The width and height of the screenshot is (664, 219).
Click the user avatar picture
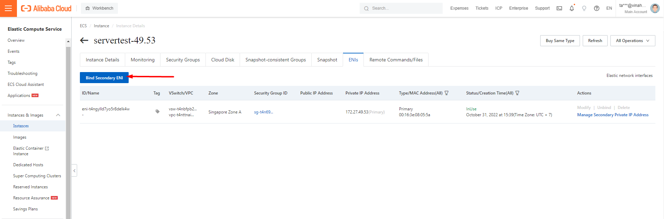(x=655, y=8)
